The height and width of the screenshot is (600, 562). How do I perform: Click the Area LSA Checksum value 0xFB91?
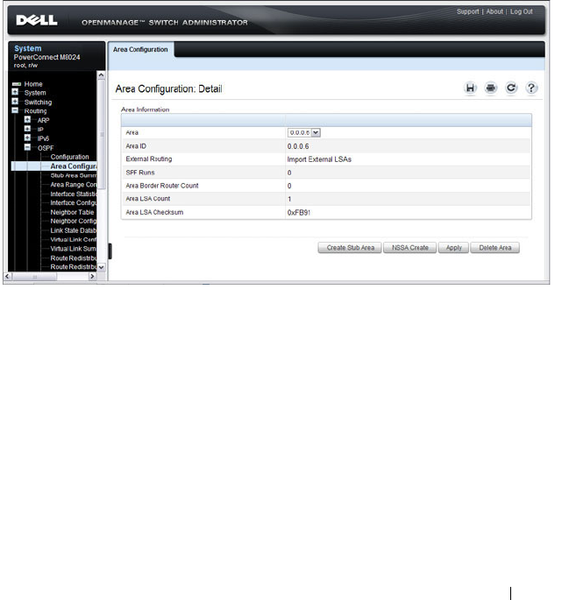coord(298,212)
